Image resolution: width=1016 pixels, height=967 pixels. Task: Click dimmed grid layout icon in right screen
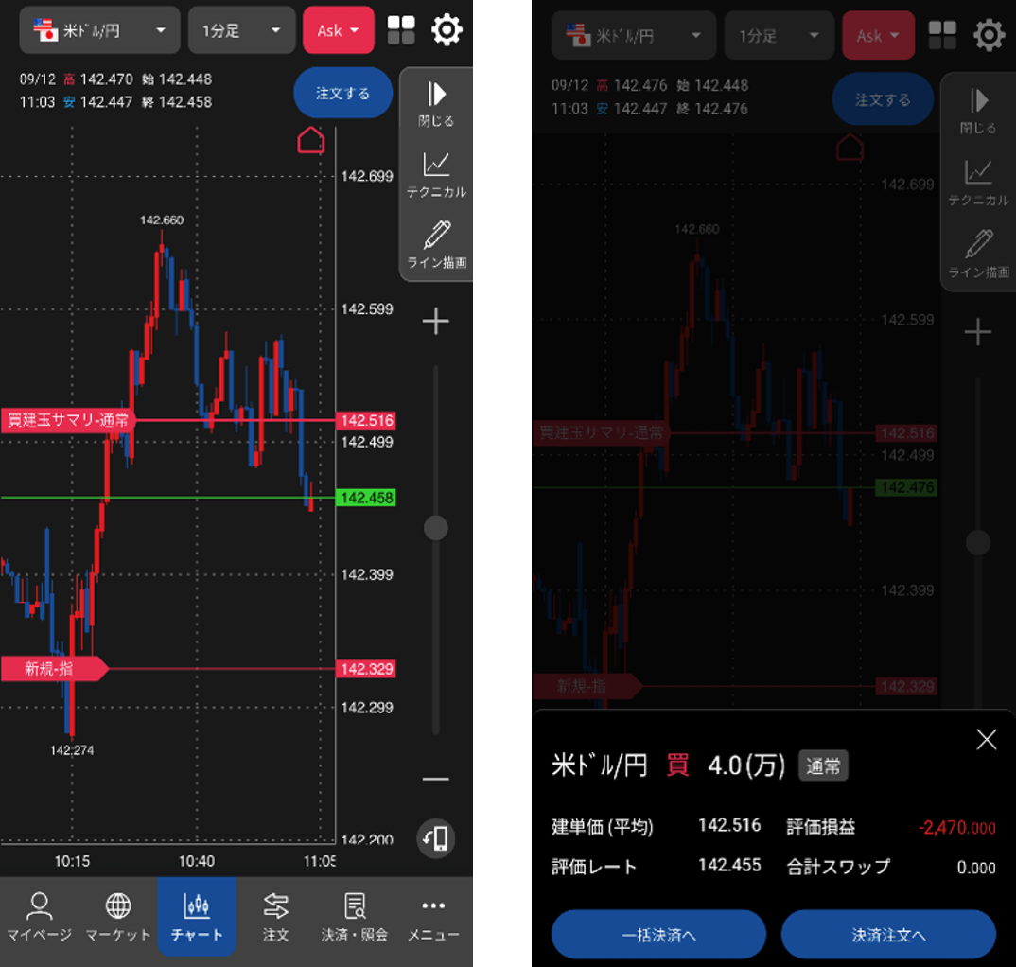coord(942,35)
